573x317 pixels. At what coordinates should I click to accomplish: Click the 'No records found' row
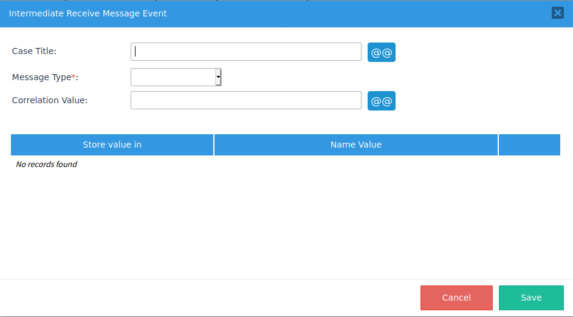[47, 164]
